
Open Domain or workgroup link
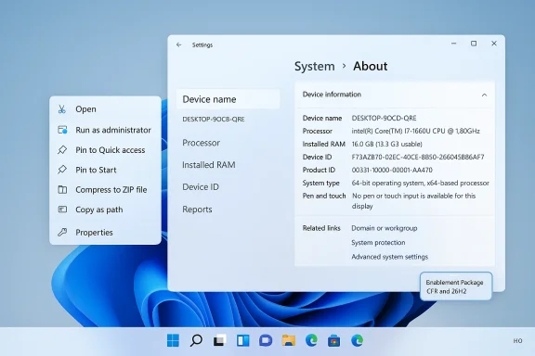point(385,228)
